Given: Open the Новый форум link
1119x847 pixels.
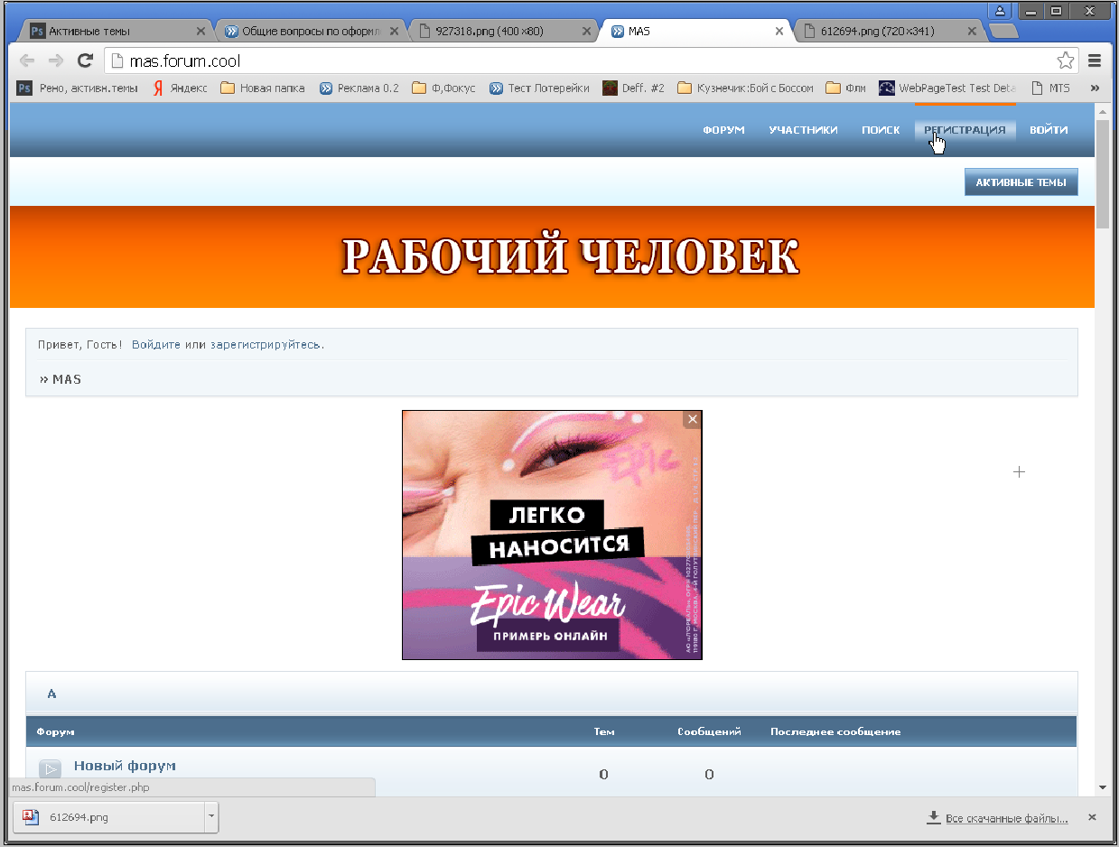Looking at the screenshot, I should point(125,766).
